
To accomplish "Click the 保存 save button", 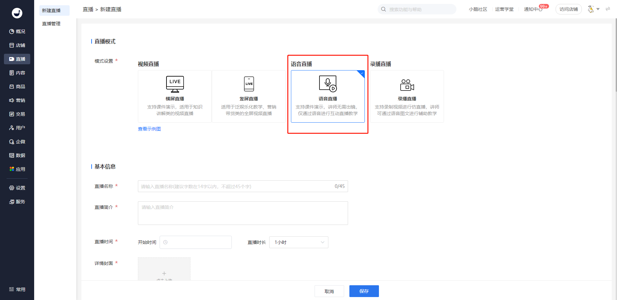I will pyautogui.click(x=364, y=291).
